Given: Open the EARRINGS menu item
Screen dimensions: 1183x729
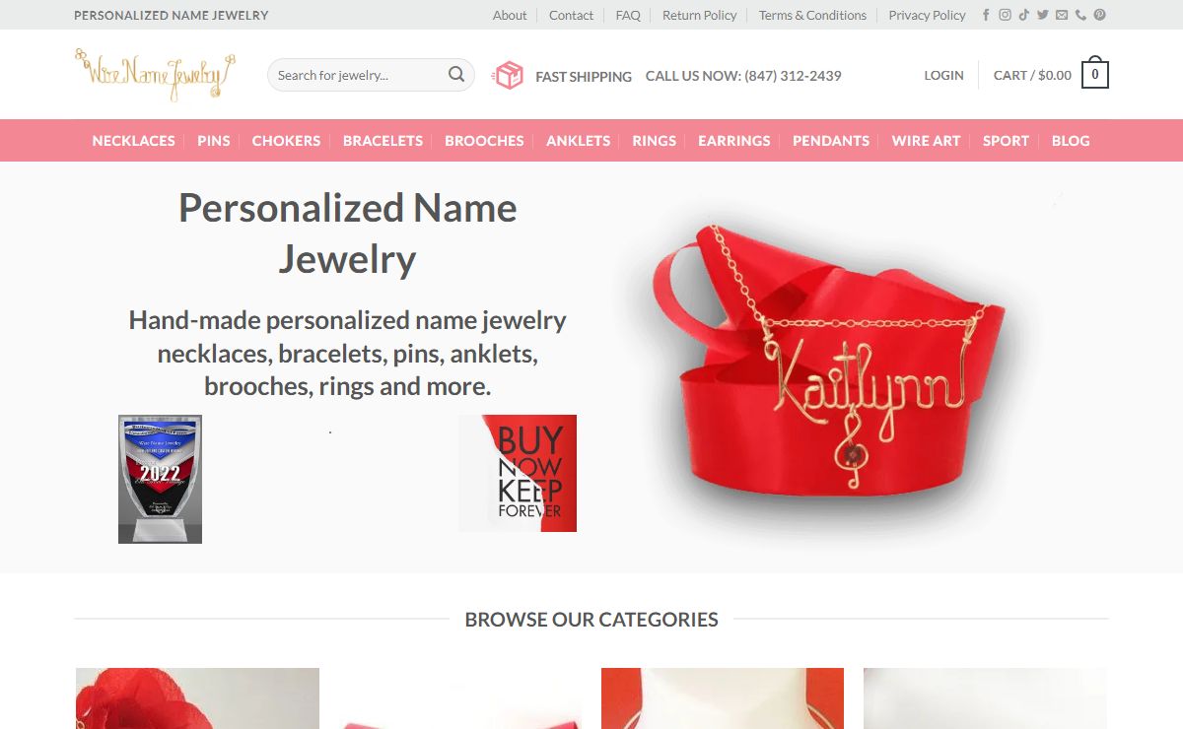Looking at the screenshot, I should tap(734, 141).
